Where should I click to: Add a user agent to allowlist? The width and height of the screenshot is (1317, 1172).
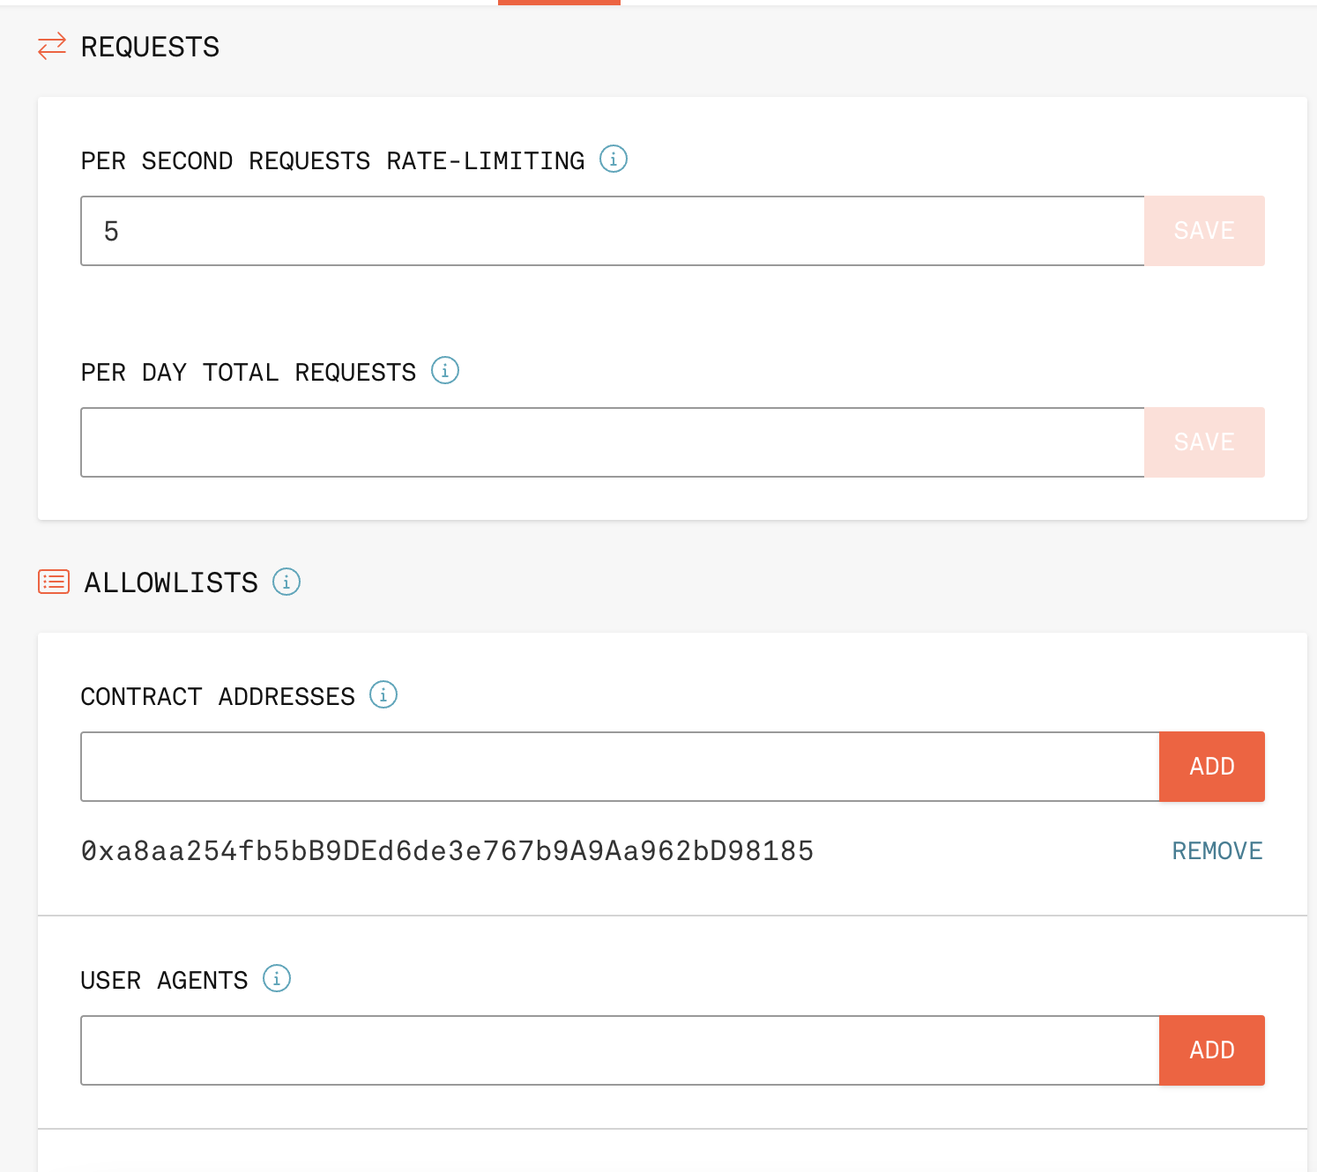pyautogui.click(x=1211, y=1050)
